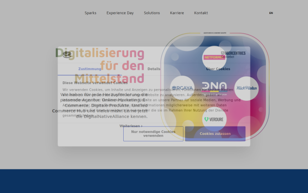Open the Über Cookies tab
308x193 pixels.
(218, 69)
